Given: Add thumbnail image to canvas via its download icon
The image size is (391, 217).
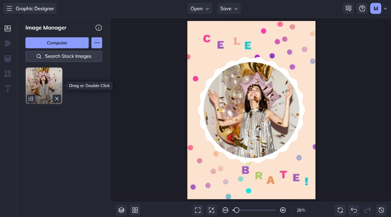Looking at the screenshot, I should [31, 98].
